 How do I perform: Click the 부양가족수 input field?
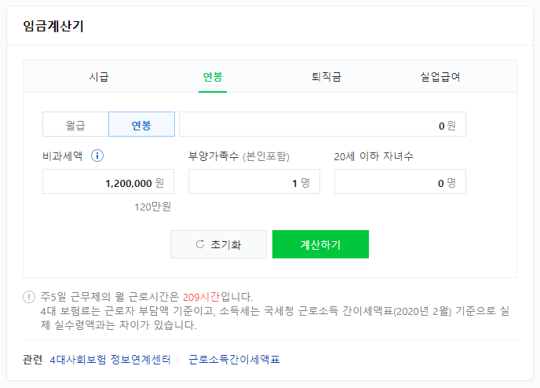click(x=254, y=181)
